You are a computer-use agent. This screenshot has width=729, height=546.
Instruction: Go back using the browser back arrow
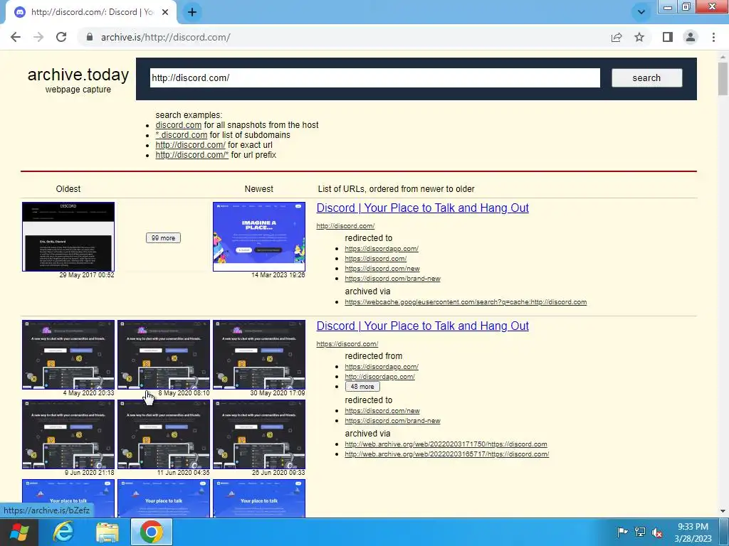[x=16, y=37]
